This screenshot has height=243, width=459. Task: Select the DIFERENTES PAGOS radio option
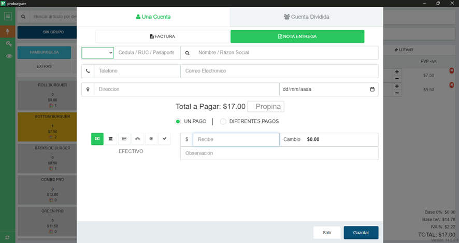(x=223, y=121)
